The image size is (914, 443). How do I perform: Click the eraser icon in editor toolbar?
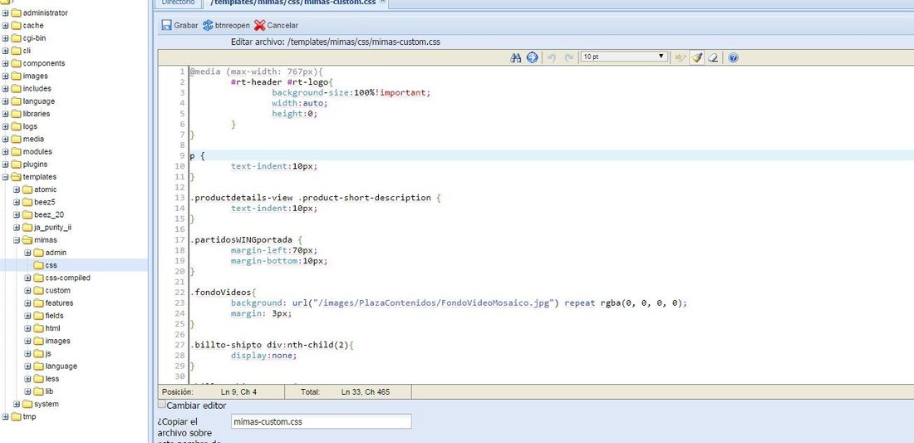tap(713, 57)
